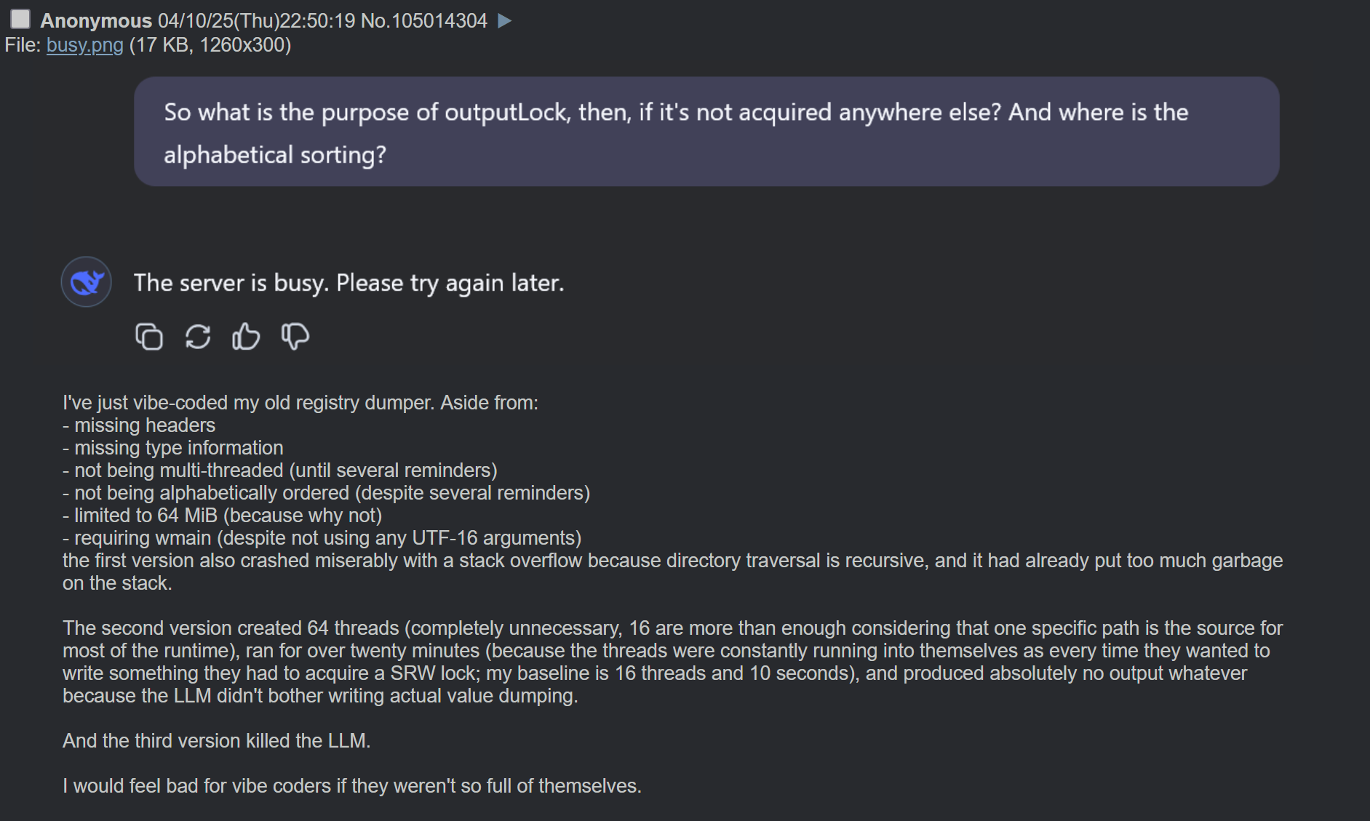Tick the checkbox beside Anonymous post
The height and width of the screenshot is (821, 1370).
pos(20,18)
